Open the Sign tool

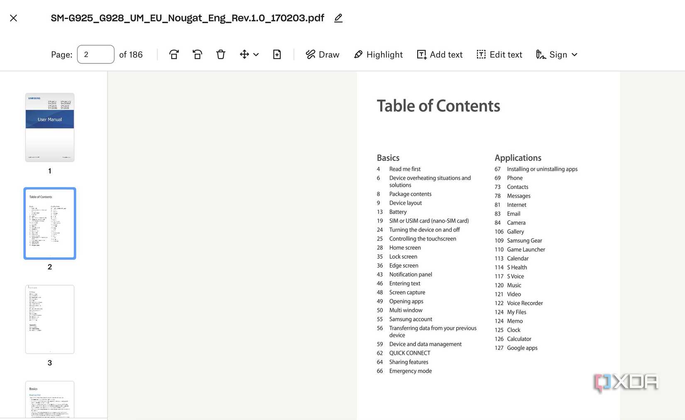pos(551,54)
